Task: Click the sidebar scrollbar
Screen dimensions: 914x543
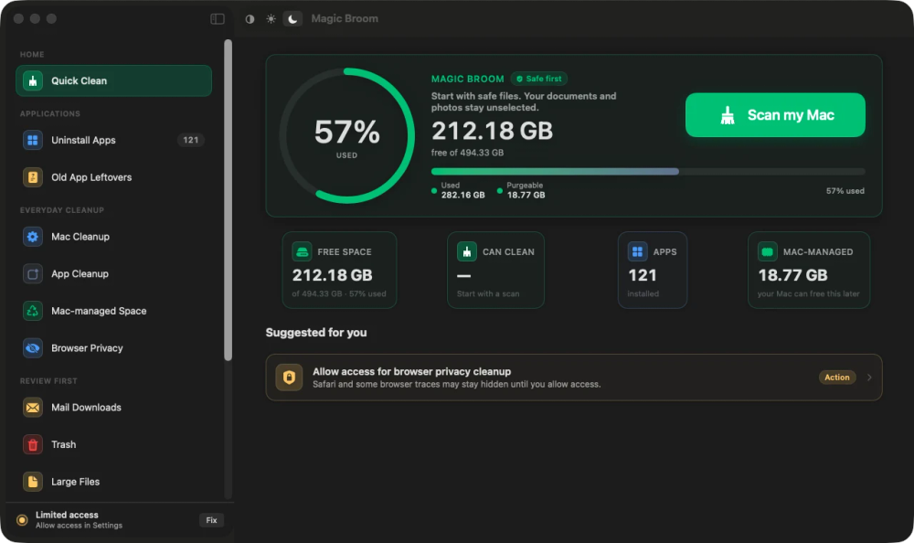Action: click(x=228, y=200)
